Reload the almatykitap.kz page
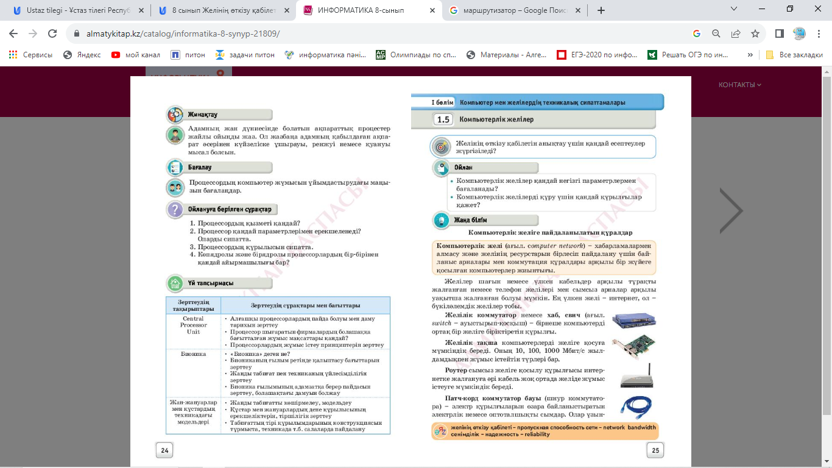 coord(52,34)
